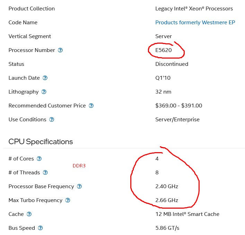Open help icon beside # of Threads

45,173
